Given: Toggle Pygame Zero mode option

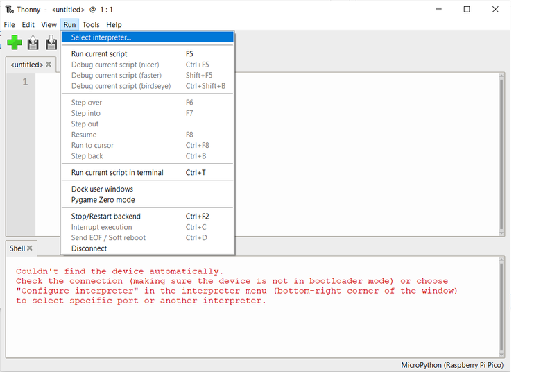Looking at the screenshot, I should (x=148, y=200).
